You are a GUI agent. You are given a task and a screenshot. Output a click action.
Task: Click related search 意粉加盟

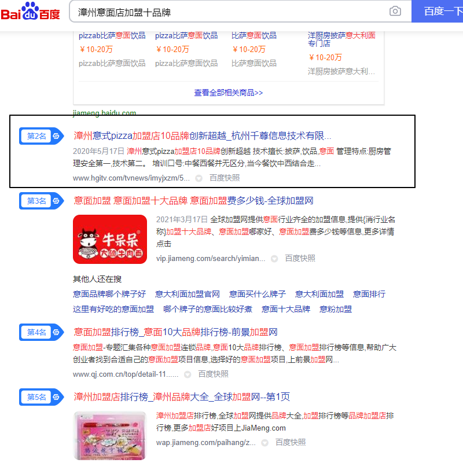coord(336,309)
